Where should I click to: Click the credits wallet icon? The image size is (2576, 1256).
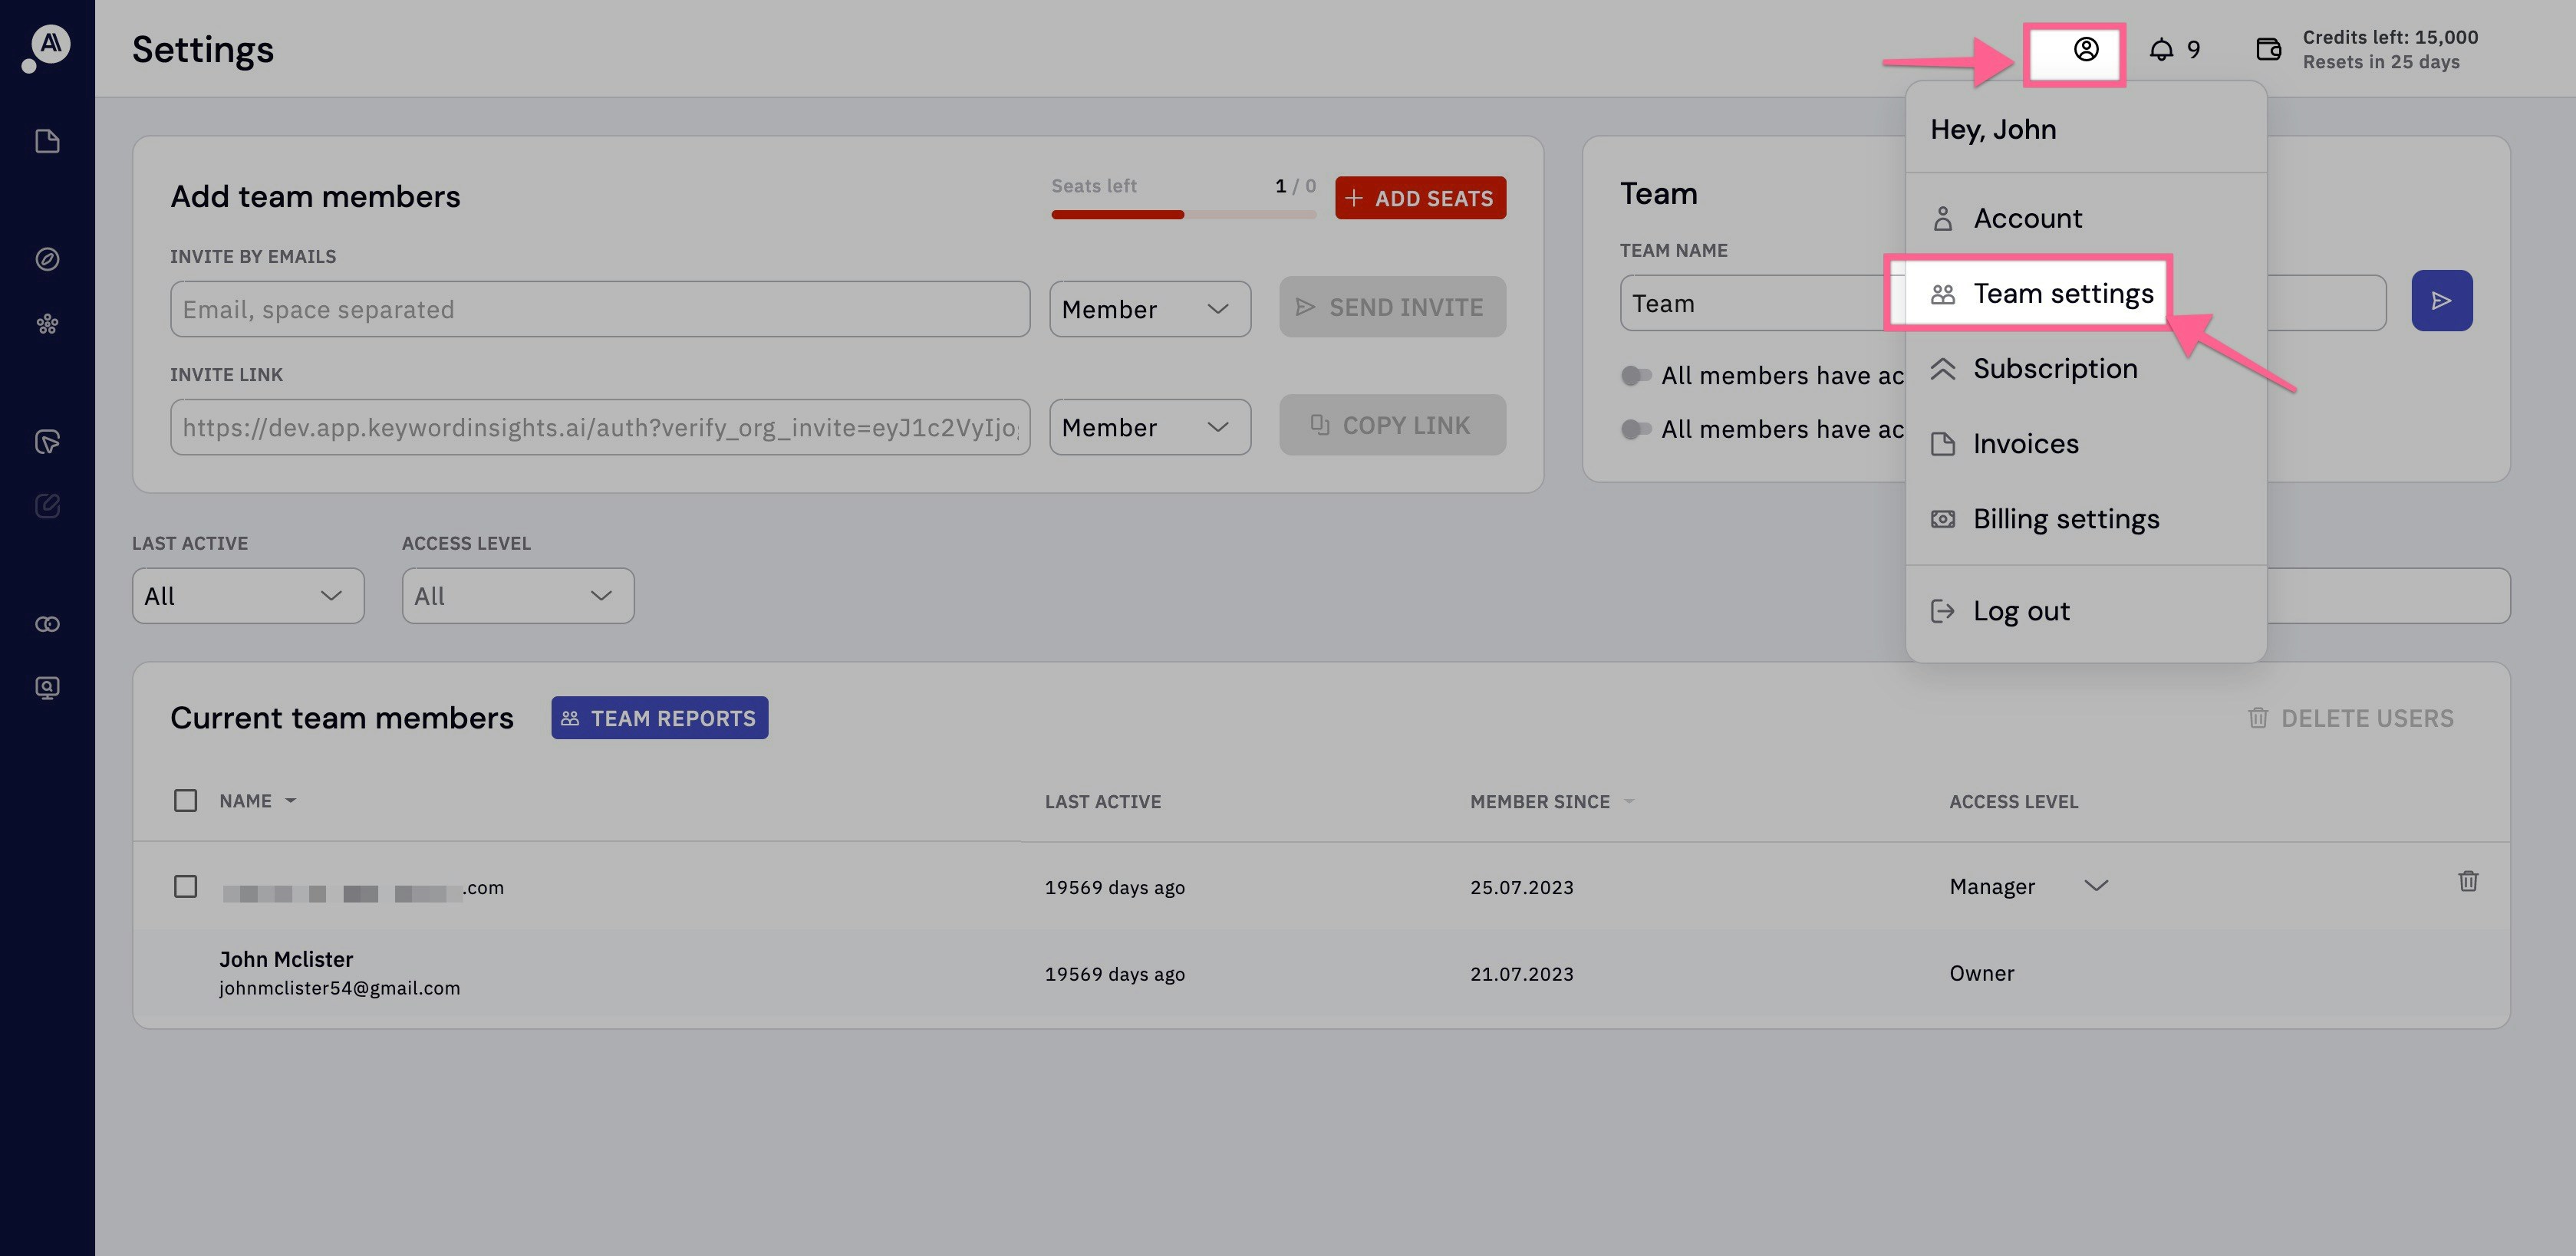coord(2268,50)
